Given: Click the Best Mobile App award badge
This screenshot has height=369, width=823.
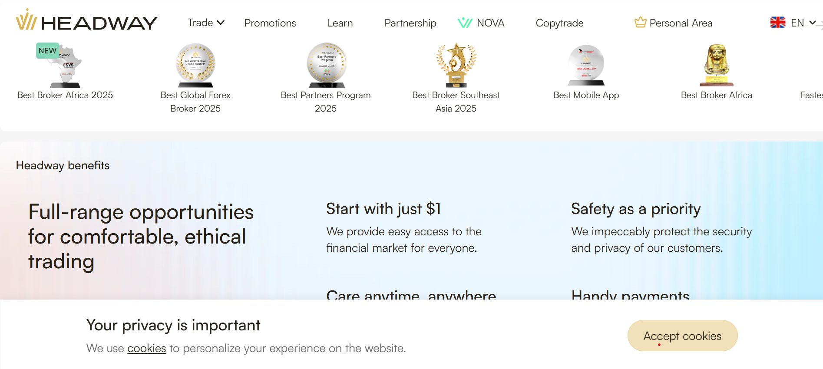Looking at the screenshot, I should 586,65.
